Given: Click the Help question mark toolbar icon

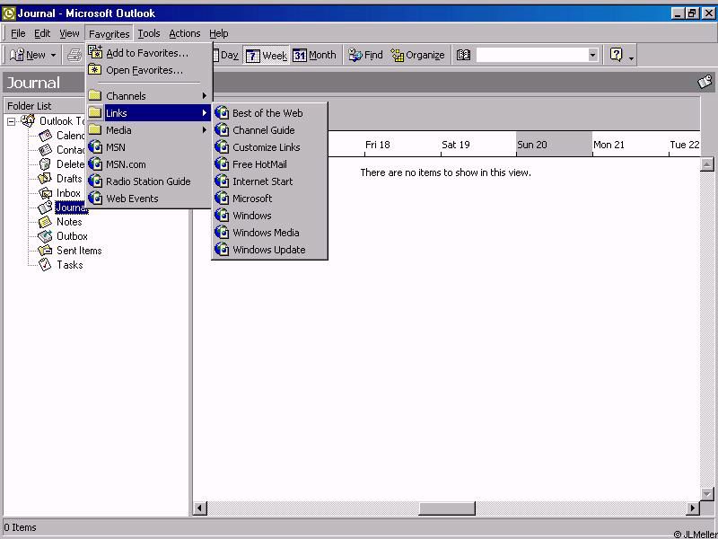Looking at the screenshot, I should 616,55.
